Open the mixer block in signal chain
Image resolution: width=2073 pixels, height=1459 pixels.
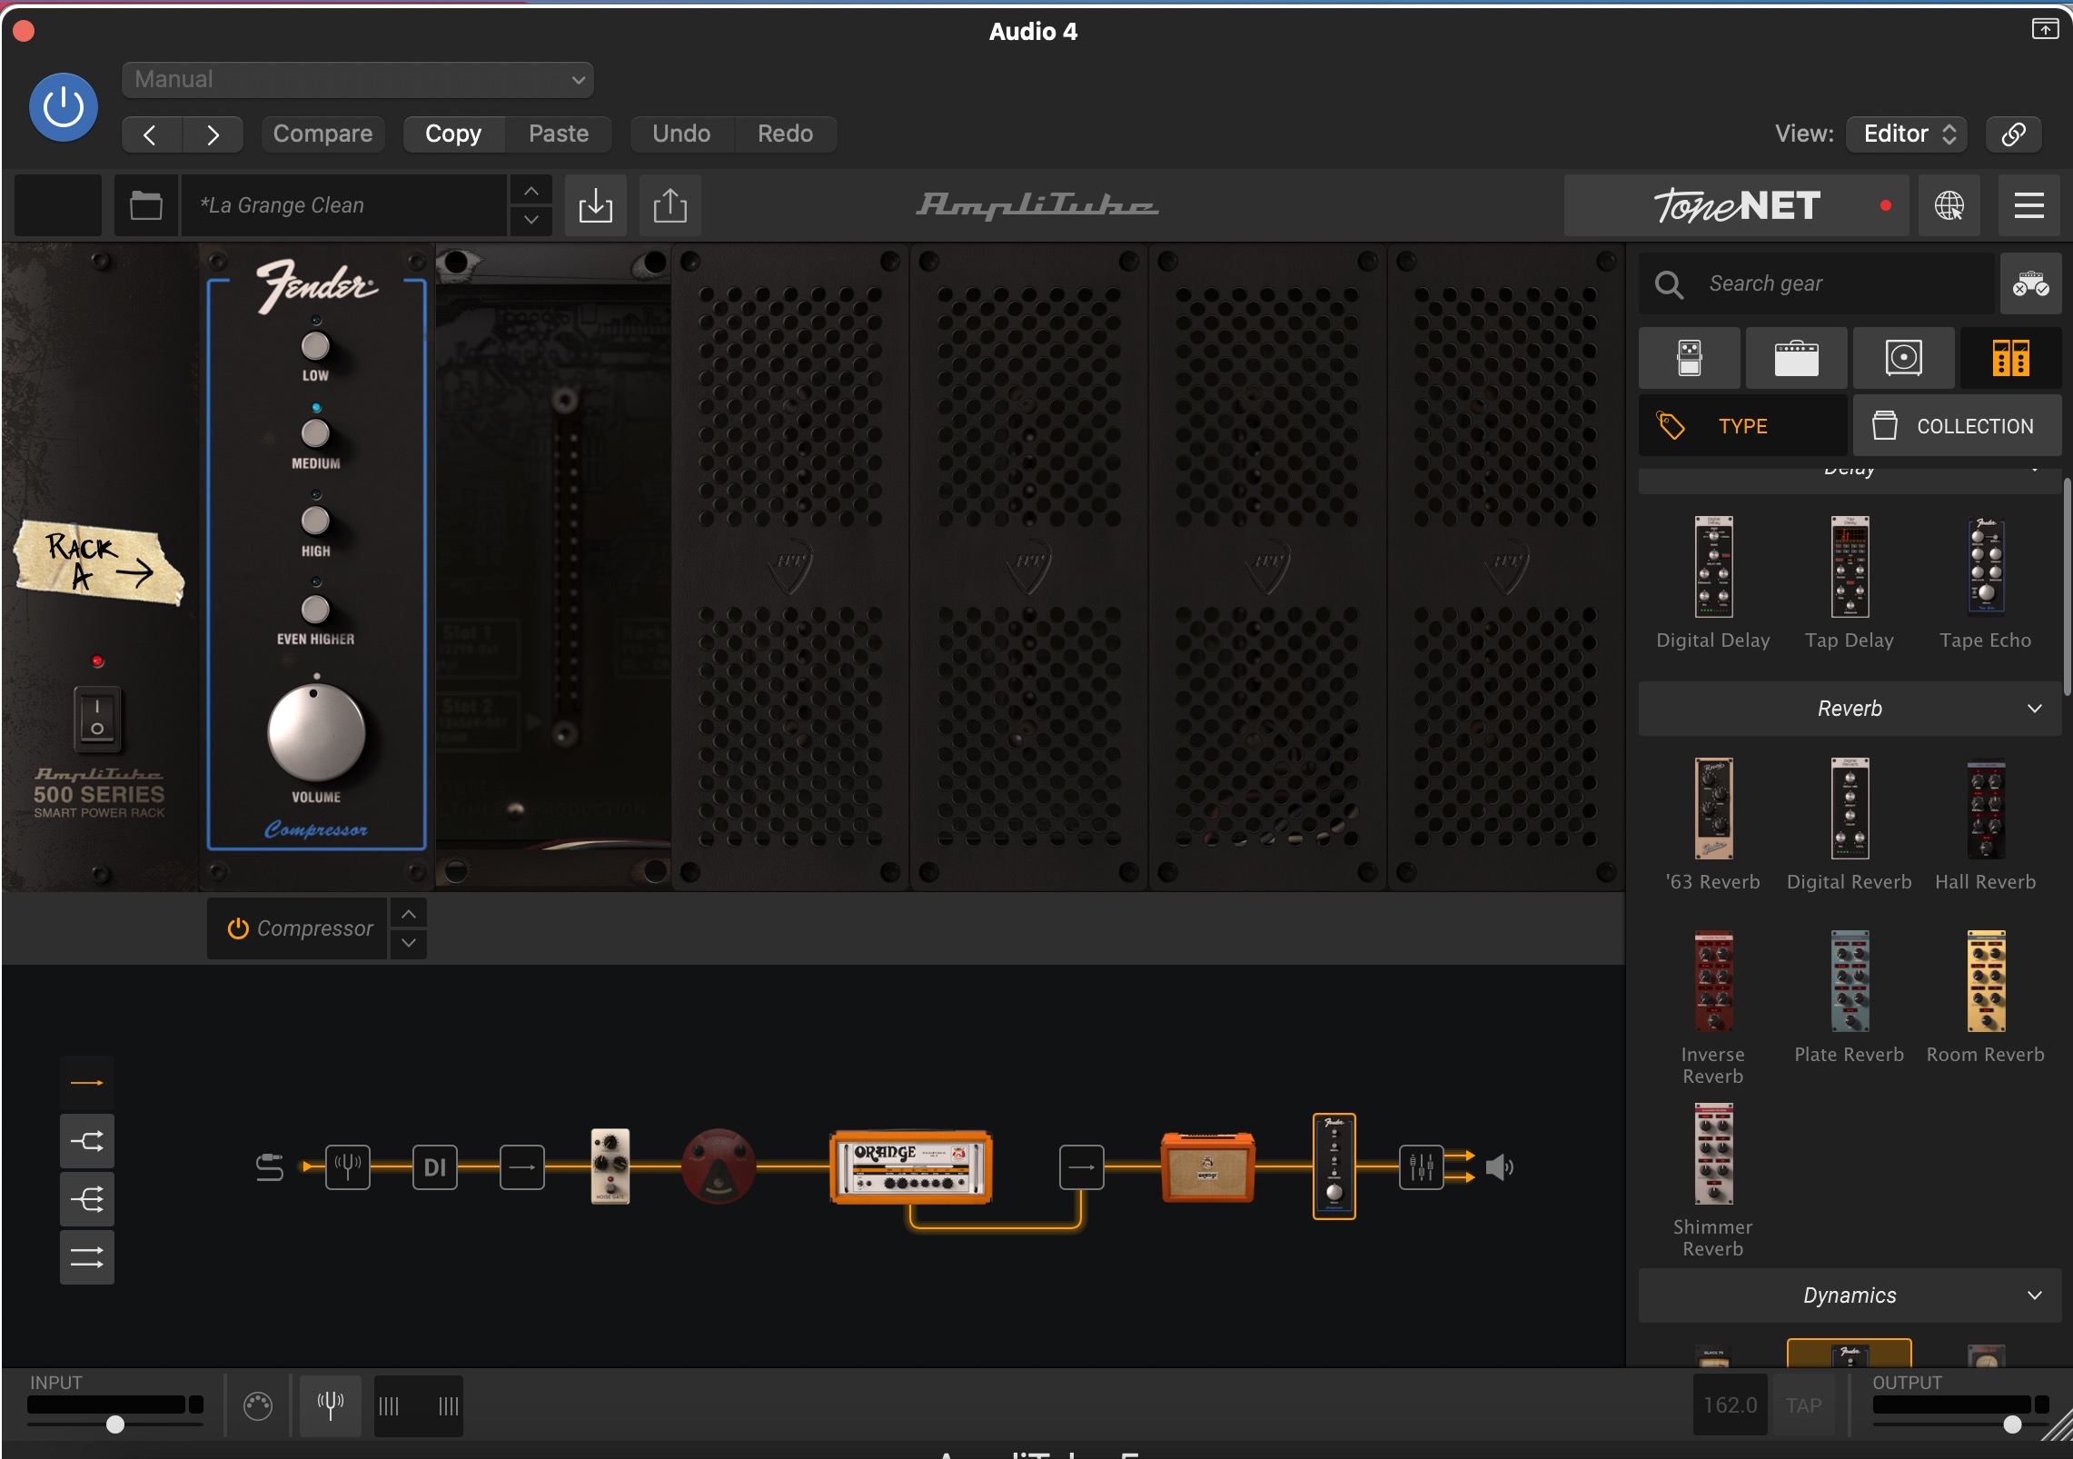(x=1422, y=1167)
